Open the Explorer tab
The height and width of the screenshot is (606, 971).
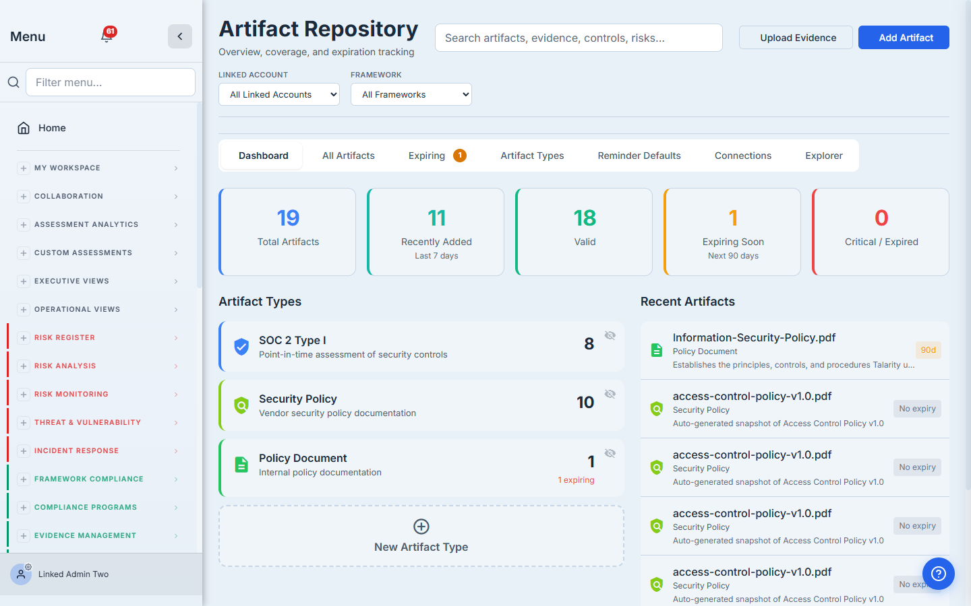pyautogui.click(x=824, y=156)
